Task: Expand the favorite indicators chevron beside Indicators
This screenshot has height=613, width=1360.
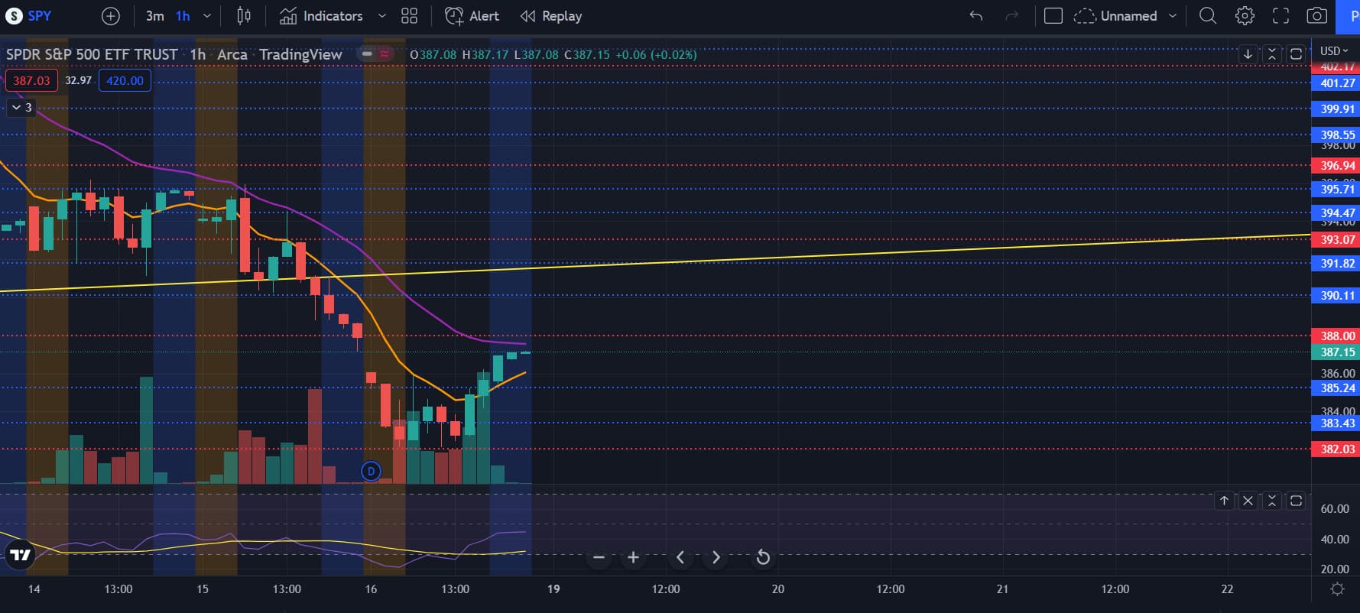Action: click(381, 16)
